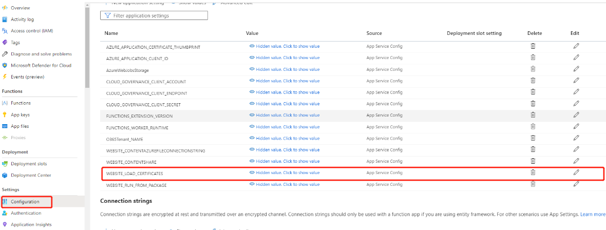Edit the CLOUD_GOVERNANCE_CLIENT_SECRET setting
This screenshot has width=606, height=230.
coord(576,104)
